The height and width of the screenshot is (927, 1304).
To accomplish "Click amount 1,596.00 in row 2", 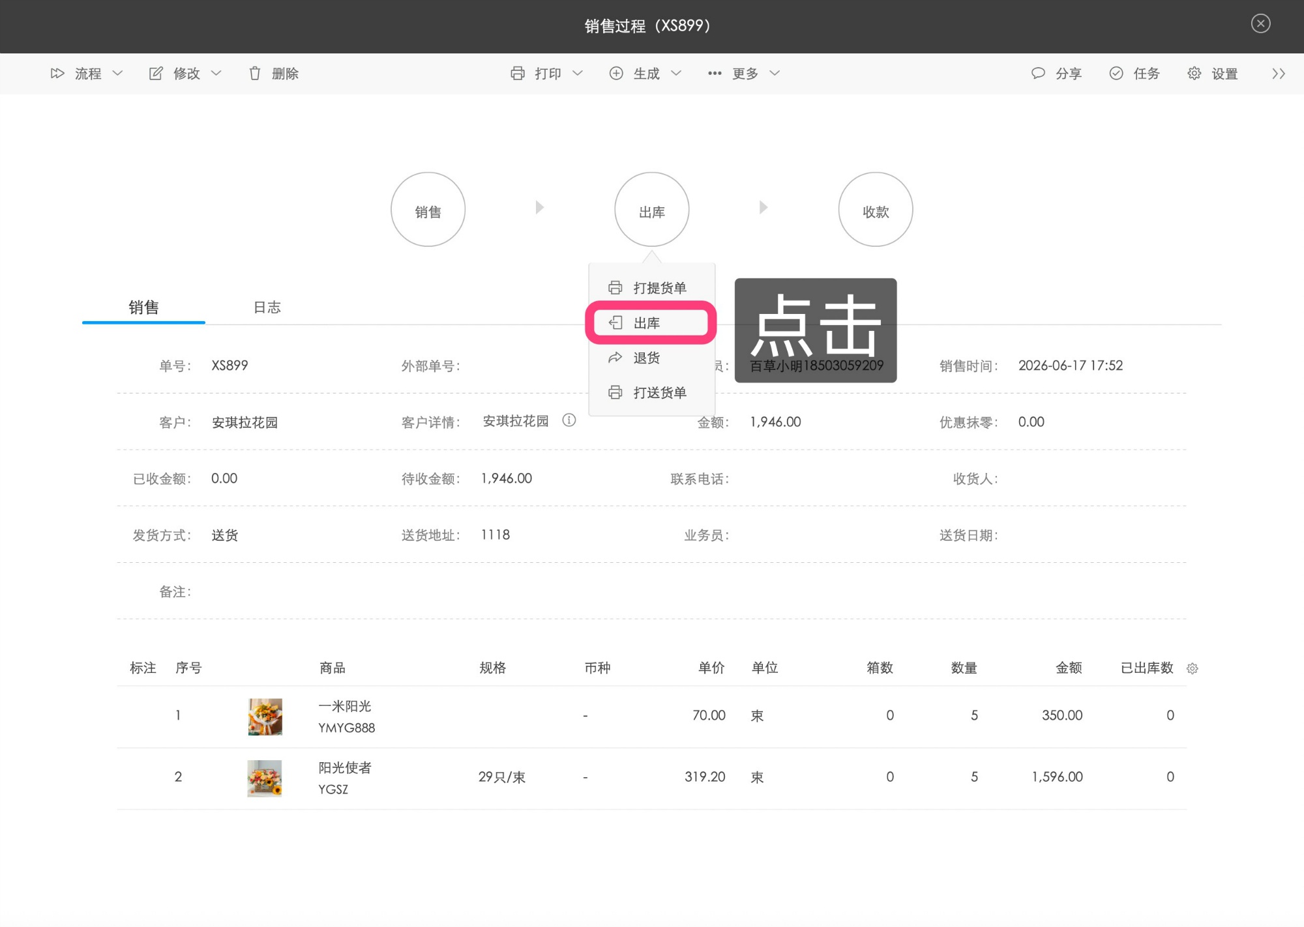I will click(1057, 777).
